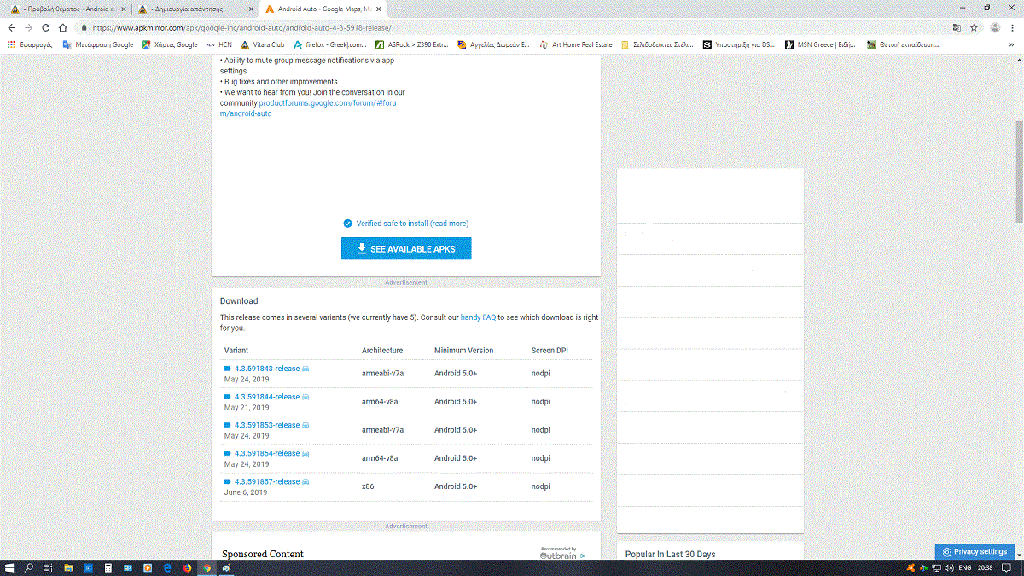Open the Εφαρμογές bookmarks shortcut

tap(30, 44)
